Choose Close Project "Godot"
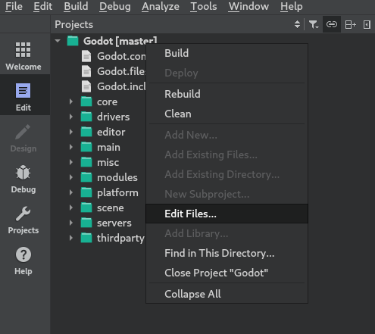The image size is (375, 334). (x=227, y=273)
